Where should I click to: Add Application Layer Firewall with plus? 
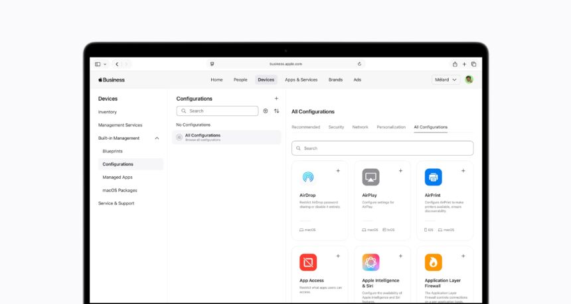[x=463, y=256]
